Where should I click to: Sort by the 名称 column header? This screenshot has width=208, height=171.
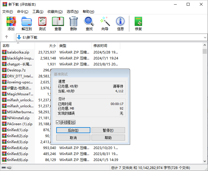(x=18, y=46)
